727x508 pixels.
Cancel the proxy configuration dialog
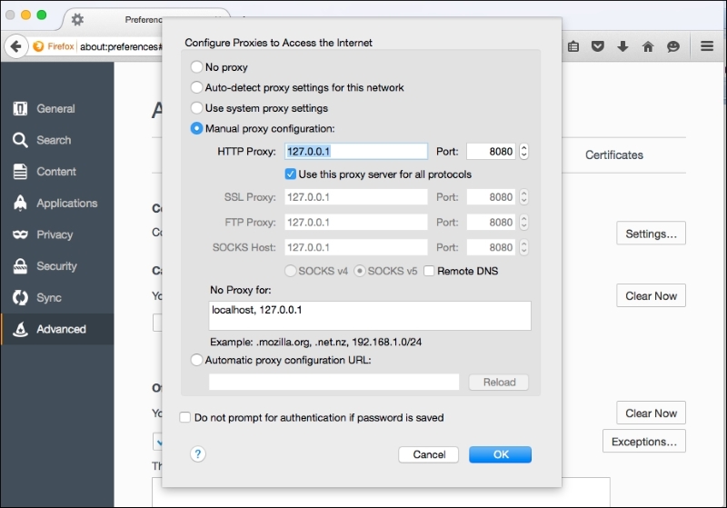tap(429, 454)
